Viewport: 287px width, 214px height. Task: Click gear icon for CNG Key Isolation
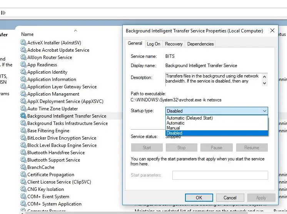click(23, 189)
